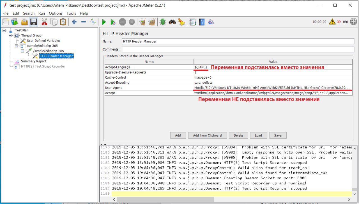
Task: Click the Add header button
Action: (178, 135)
